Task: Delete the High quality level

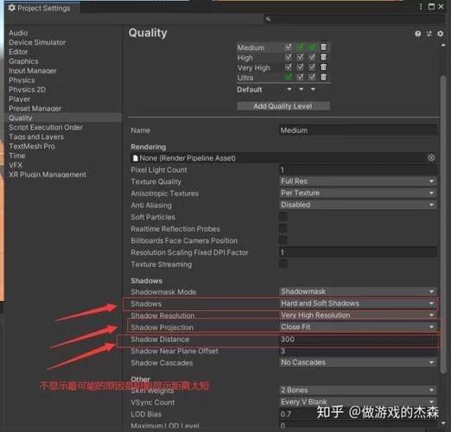Action: [323, 57]
